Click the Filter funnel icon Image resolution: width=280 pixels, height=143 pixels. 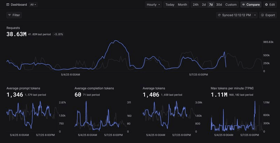(9, 15)
